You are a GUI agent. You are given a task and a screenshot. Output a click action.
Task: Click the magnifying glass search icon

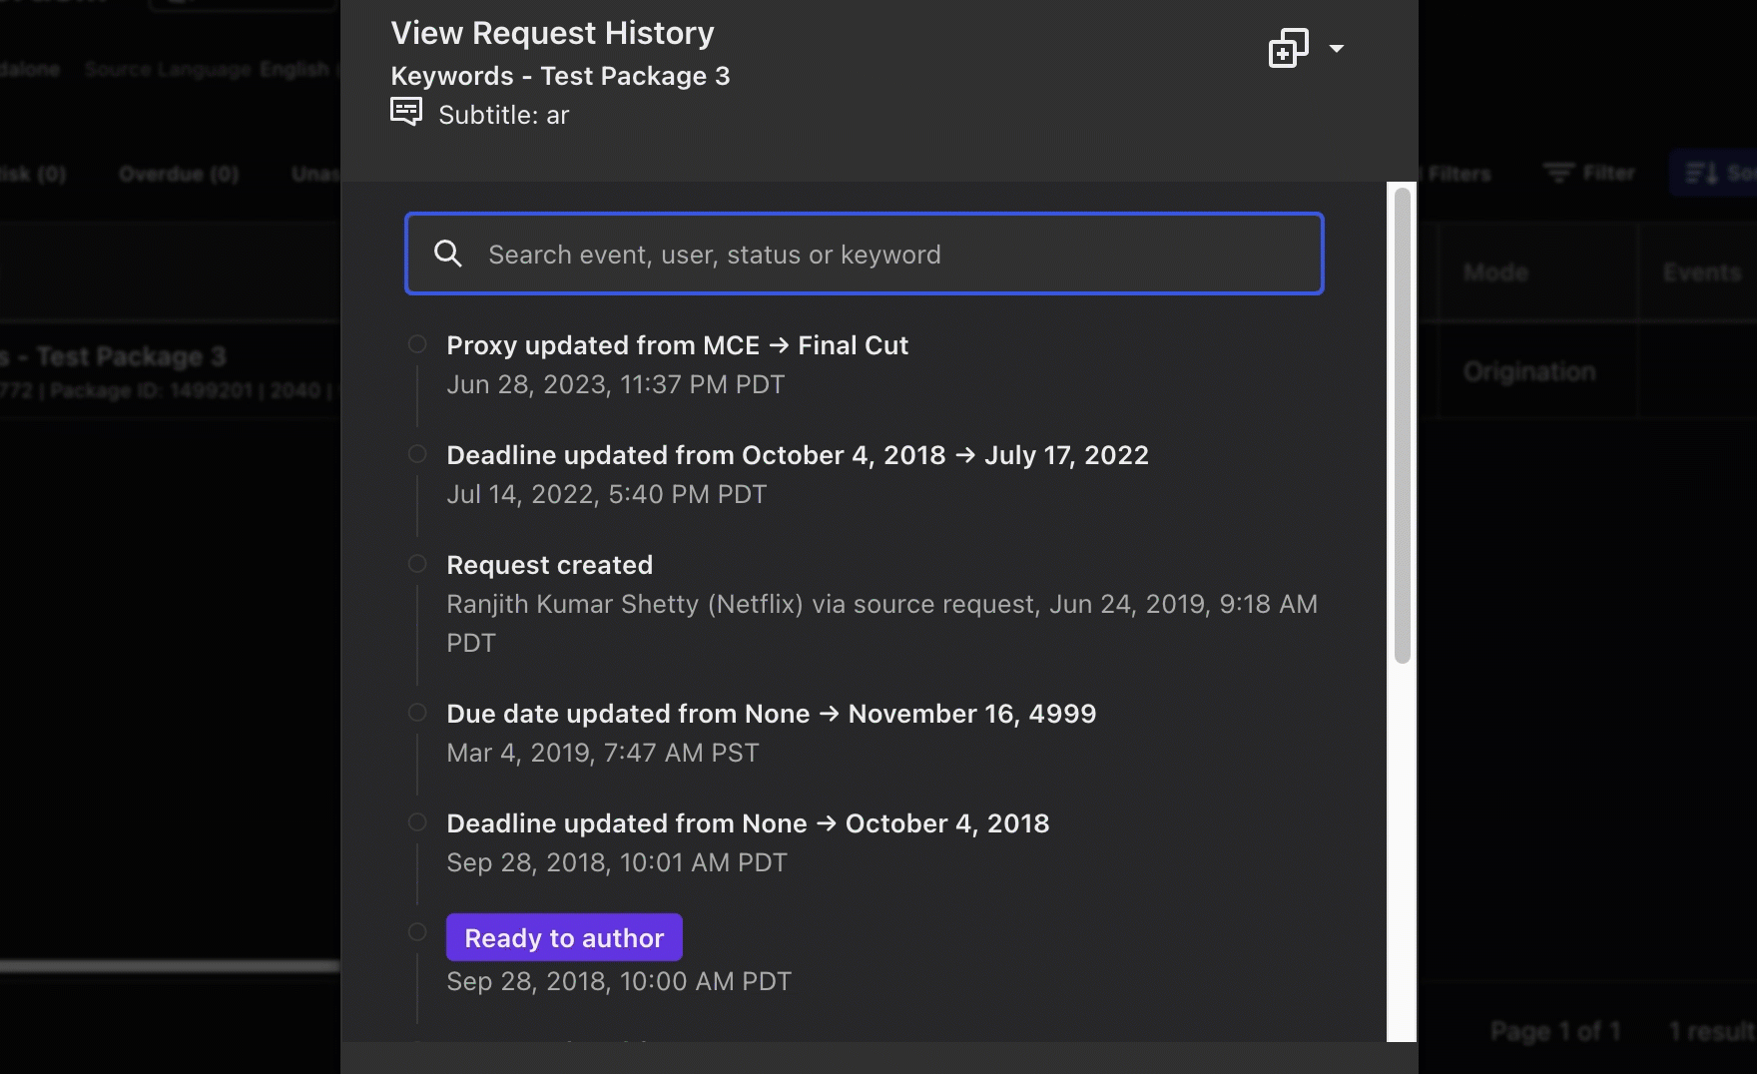[448, 254]
